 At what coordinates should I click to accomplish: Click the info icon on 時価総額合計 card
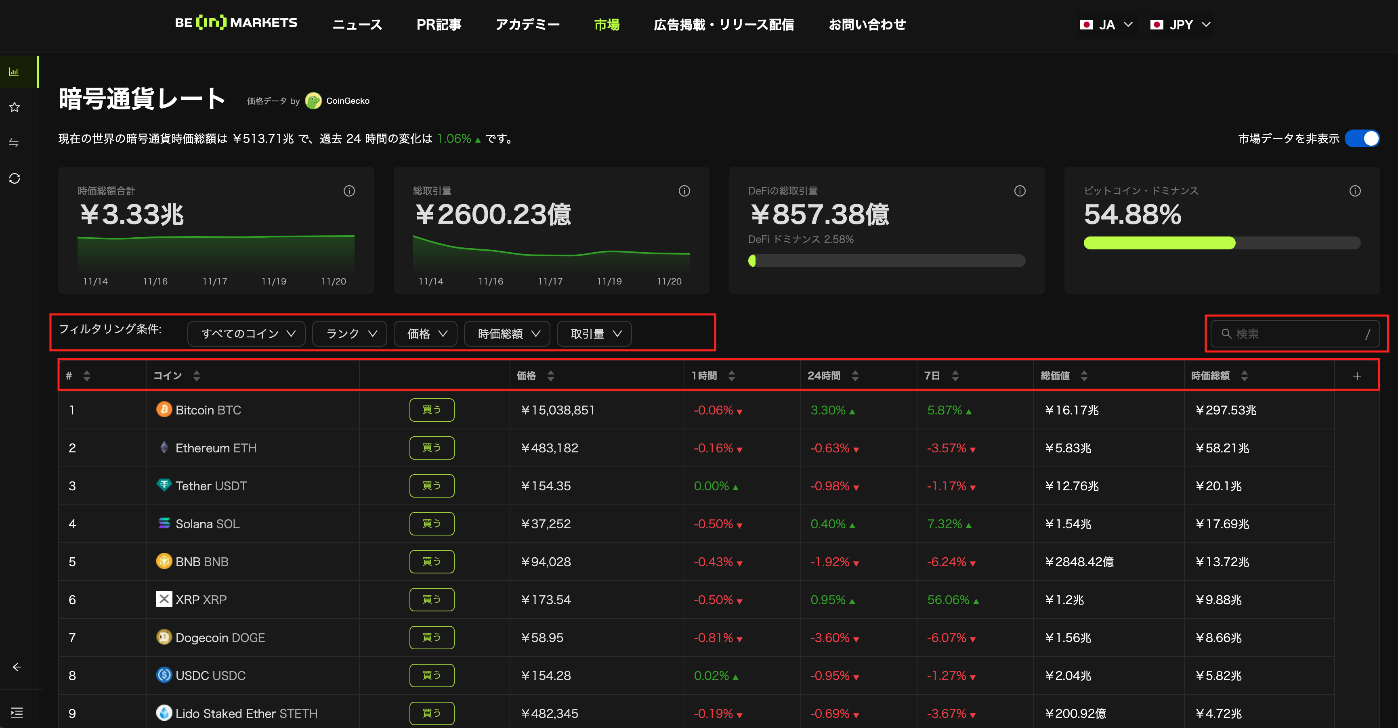tap(349, 191)
